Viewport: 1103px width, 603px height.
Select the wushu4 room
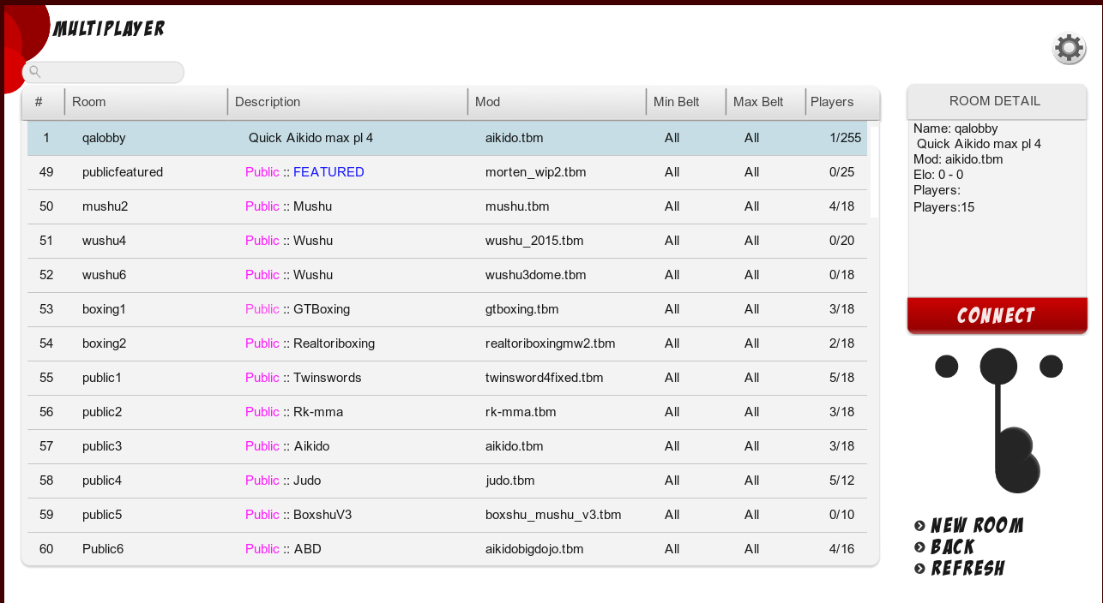[x=447, y=241]
